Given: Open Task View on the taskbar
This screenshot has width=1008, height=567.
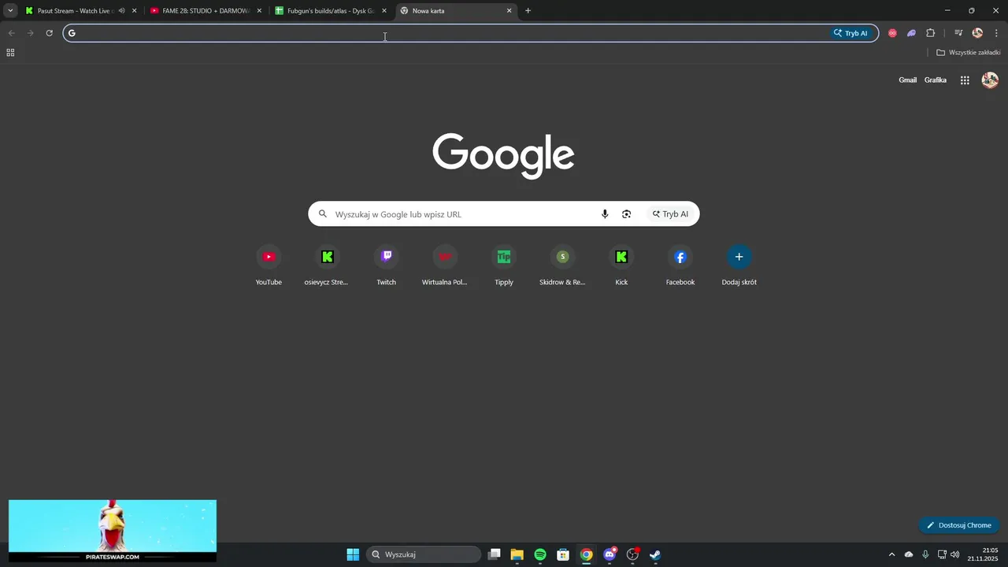Looking at the screenshot, I should (x=494, y=554).
